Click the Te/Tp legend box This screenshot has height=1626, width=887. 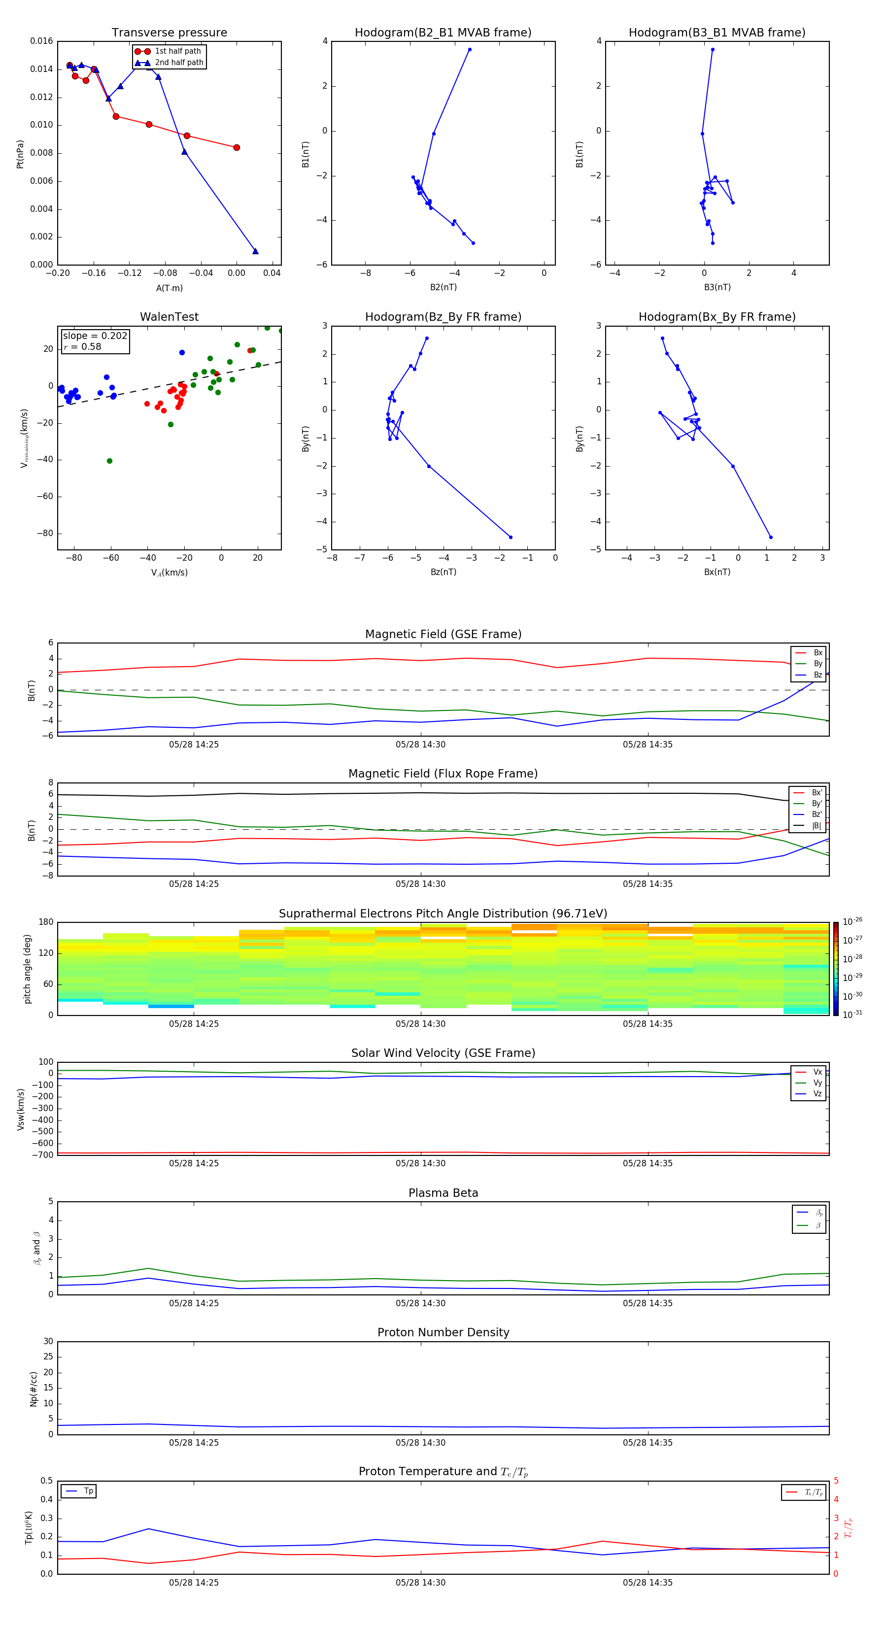(804, 1492)
